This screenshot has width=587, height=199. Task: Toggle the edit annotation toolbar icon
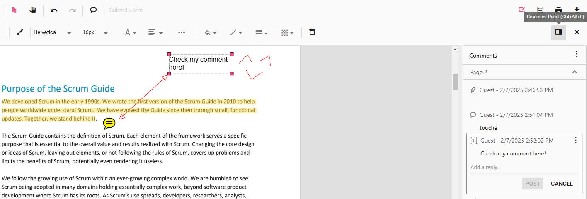click(x=522, y=10)
